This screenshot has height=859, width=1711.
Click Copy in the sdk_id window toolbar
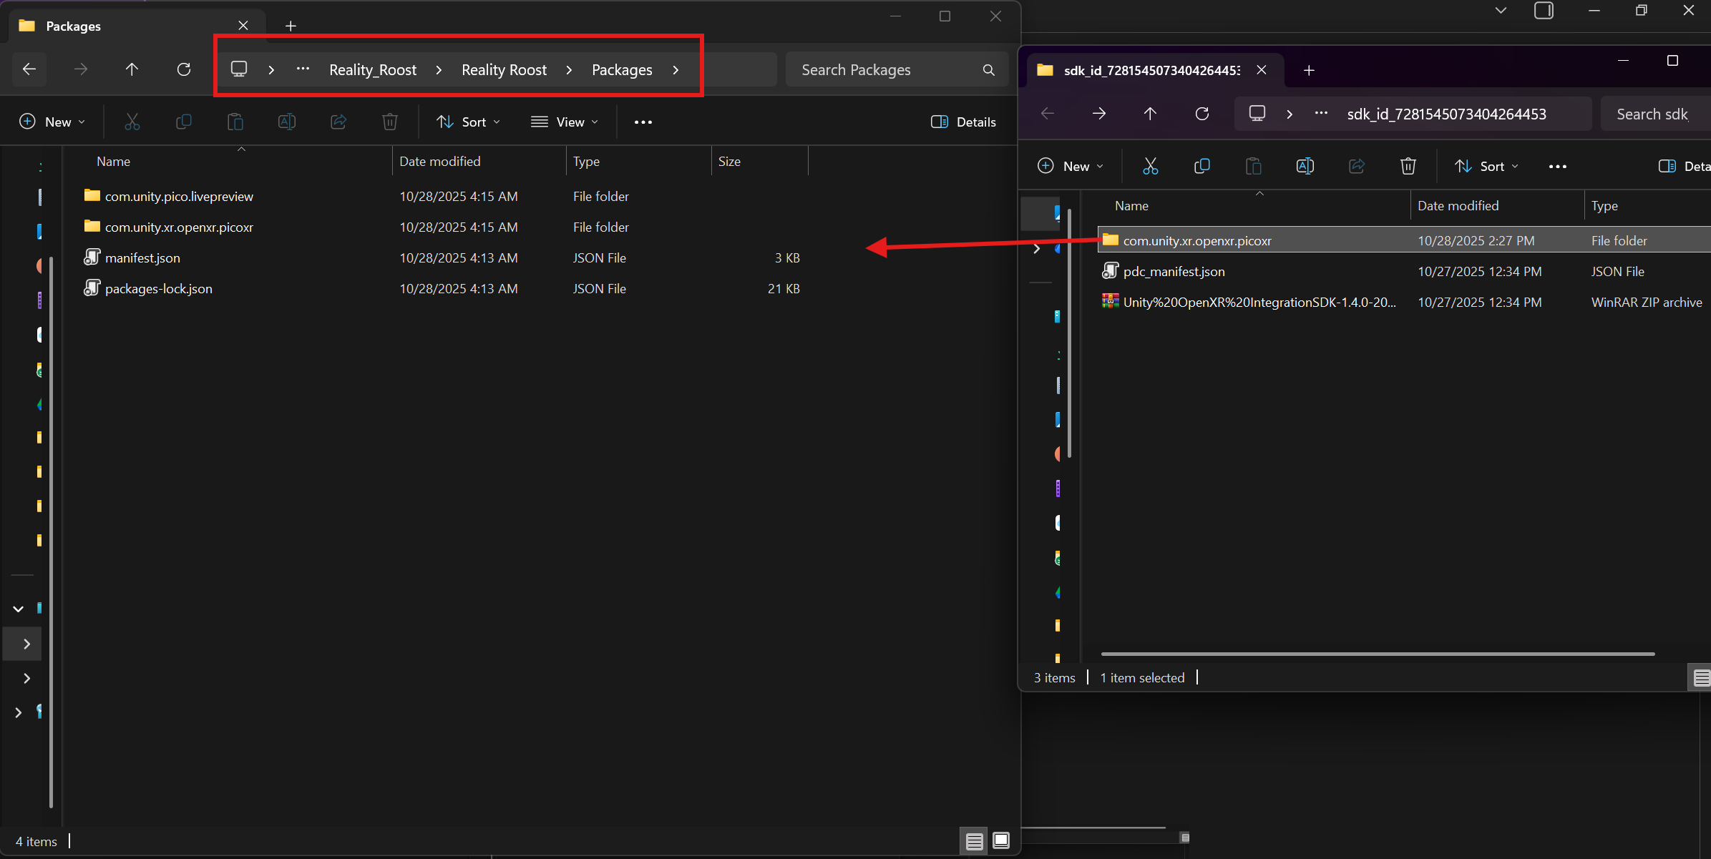click(x=1202, y=166)
